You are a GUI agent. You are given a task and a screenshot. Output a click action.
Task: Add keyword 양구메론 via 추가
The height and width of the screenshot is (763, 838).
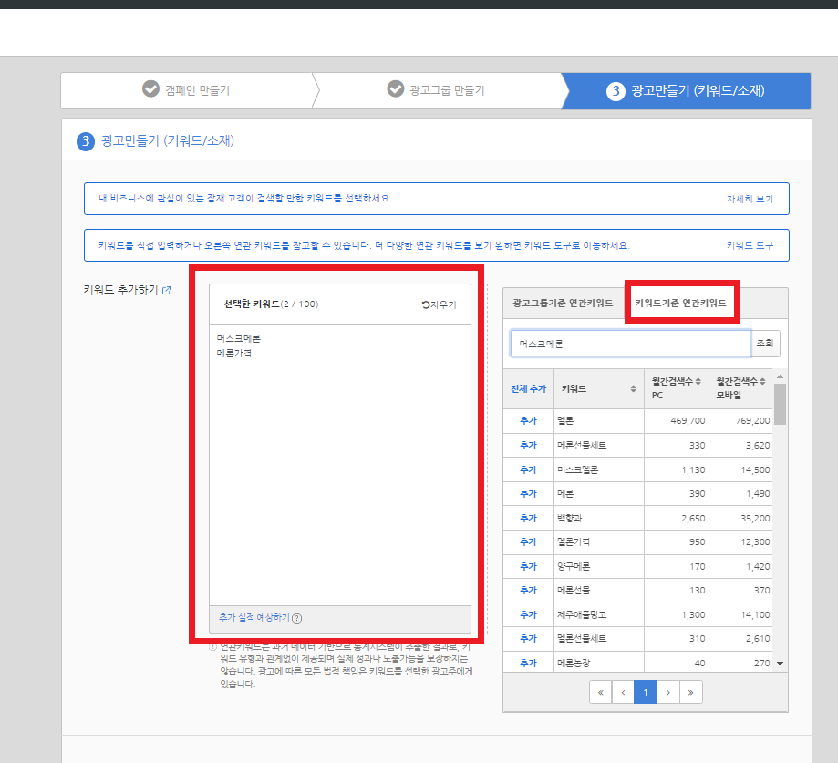[x=529, y=566]
